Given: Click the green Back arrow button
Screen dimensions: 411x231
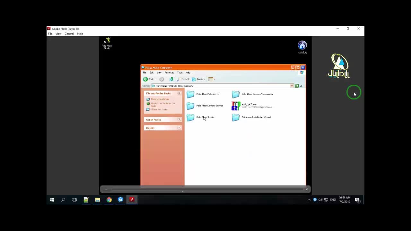Looking at the screenshot, I should (146, 79).
